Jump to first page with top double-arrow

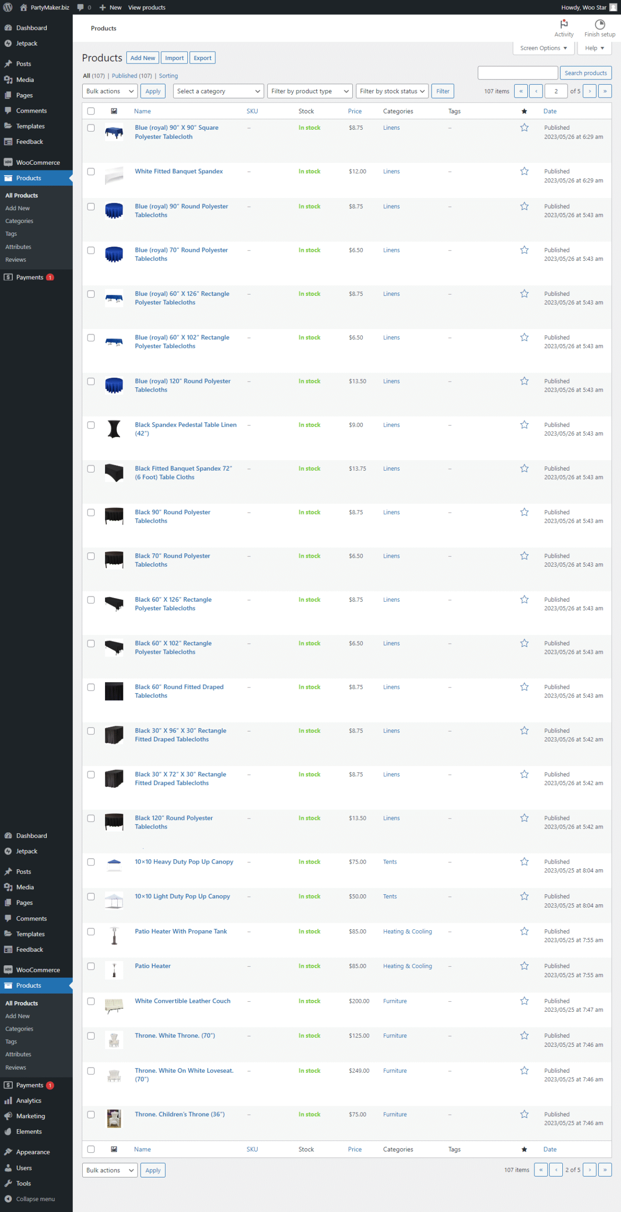(521, 91)
